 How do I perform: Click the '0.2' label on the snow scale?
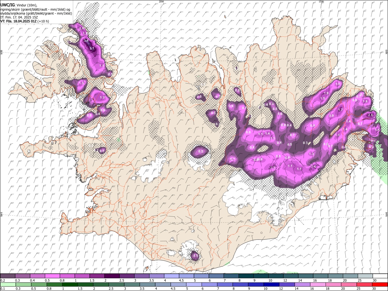click(x=2, y=280)
